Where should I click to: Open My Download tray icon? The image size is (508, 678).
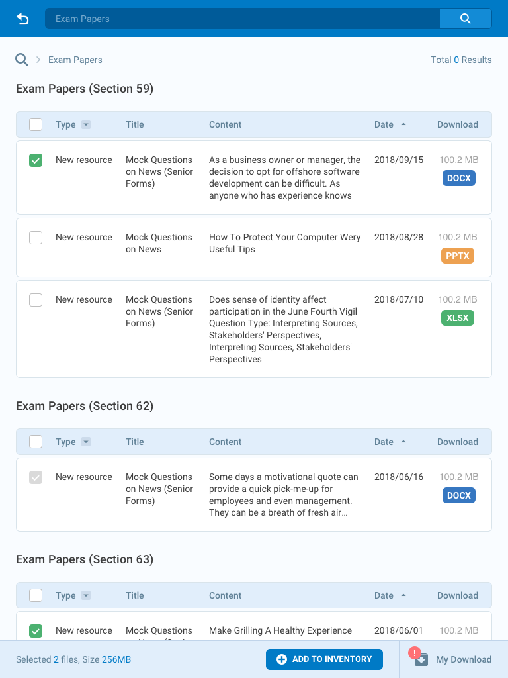tap(421, 659)
